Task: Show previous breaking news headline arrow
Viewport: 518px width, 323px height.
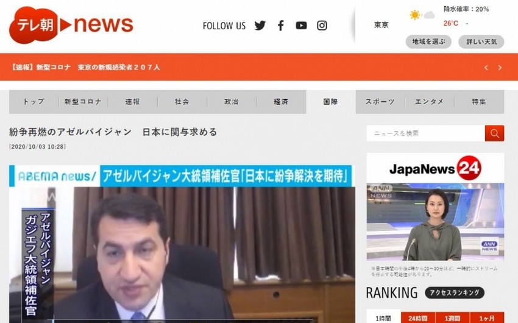Action: (486, 68)
